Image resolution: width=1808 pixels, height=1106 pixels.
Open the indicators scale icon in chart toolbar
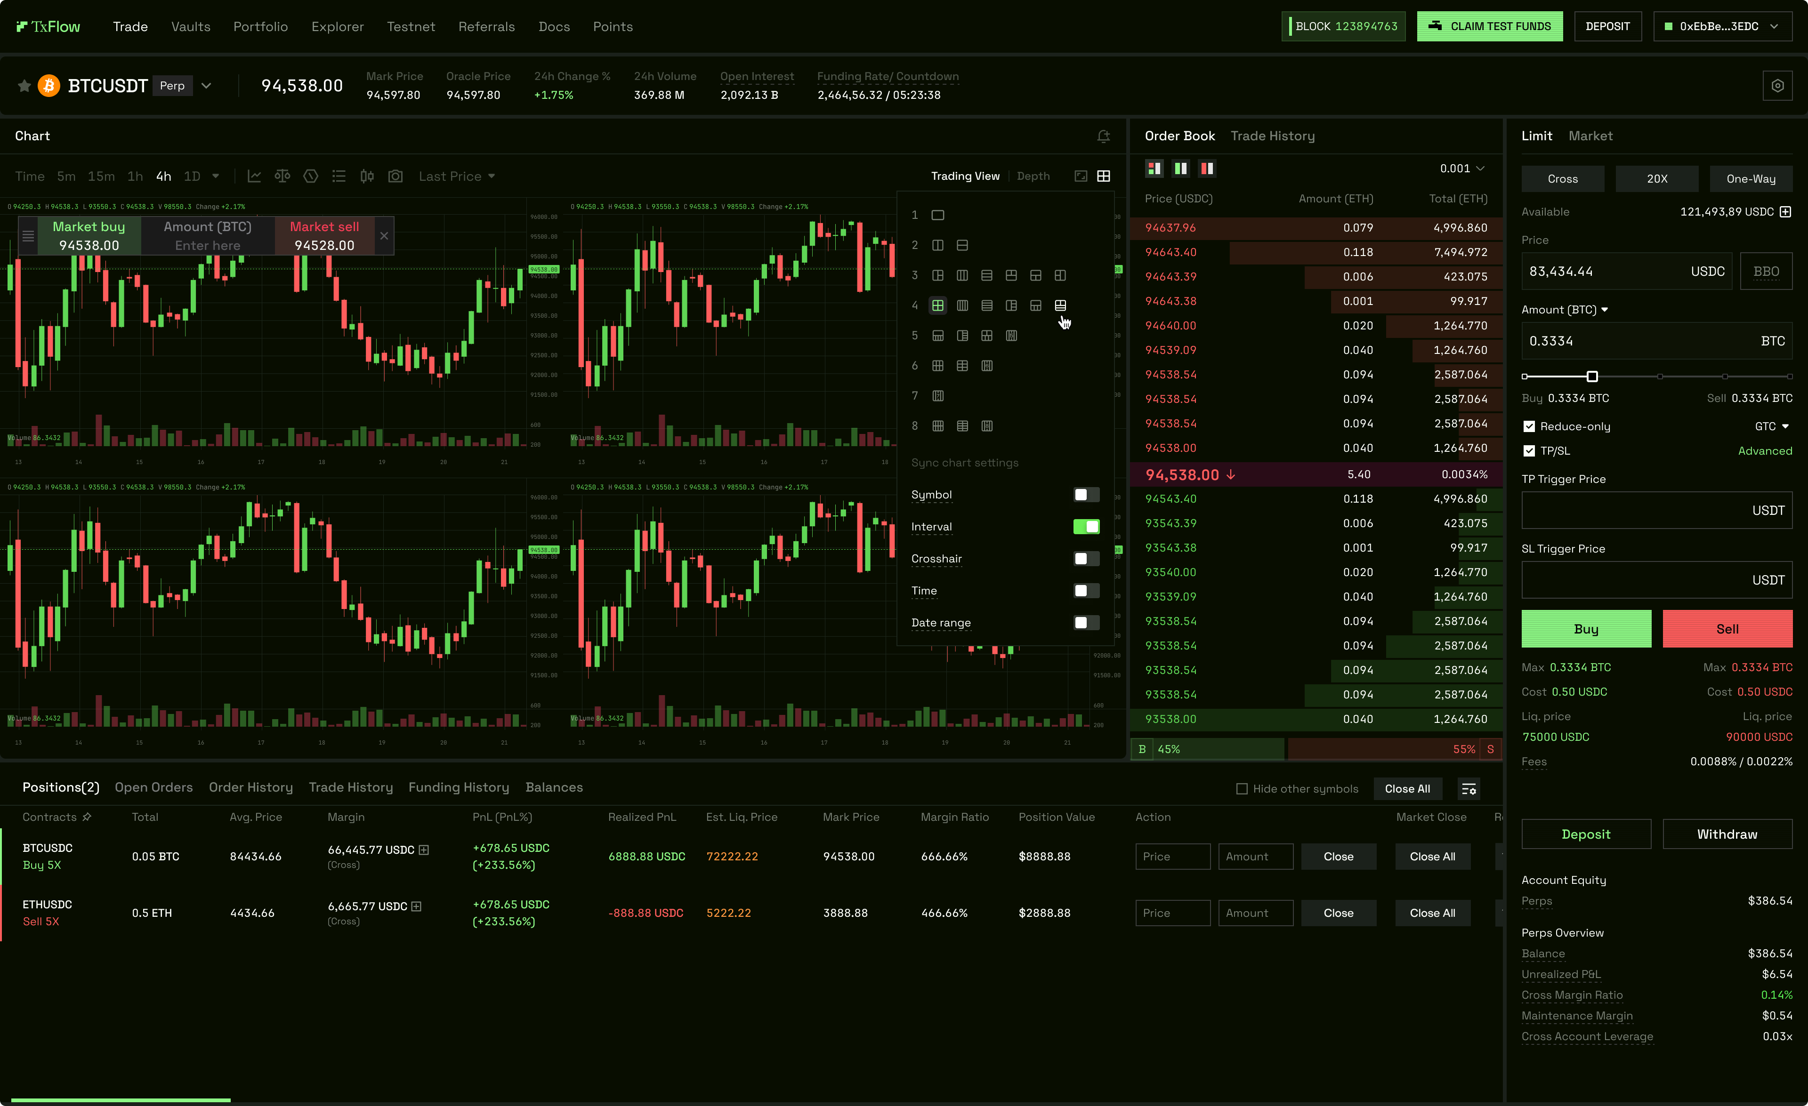pos(282,176)
